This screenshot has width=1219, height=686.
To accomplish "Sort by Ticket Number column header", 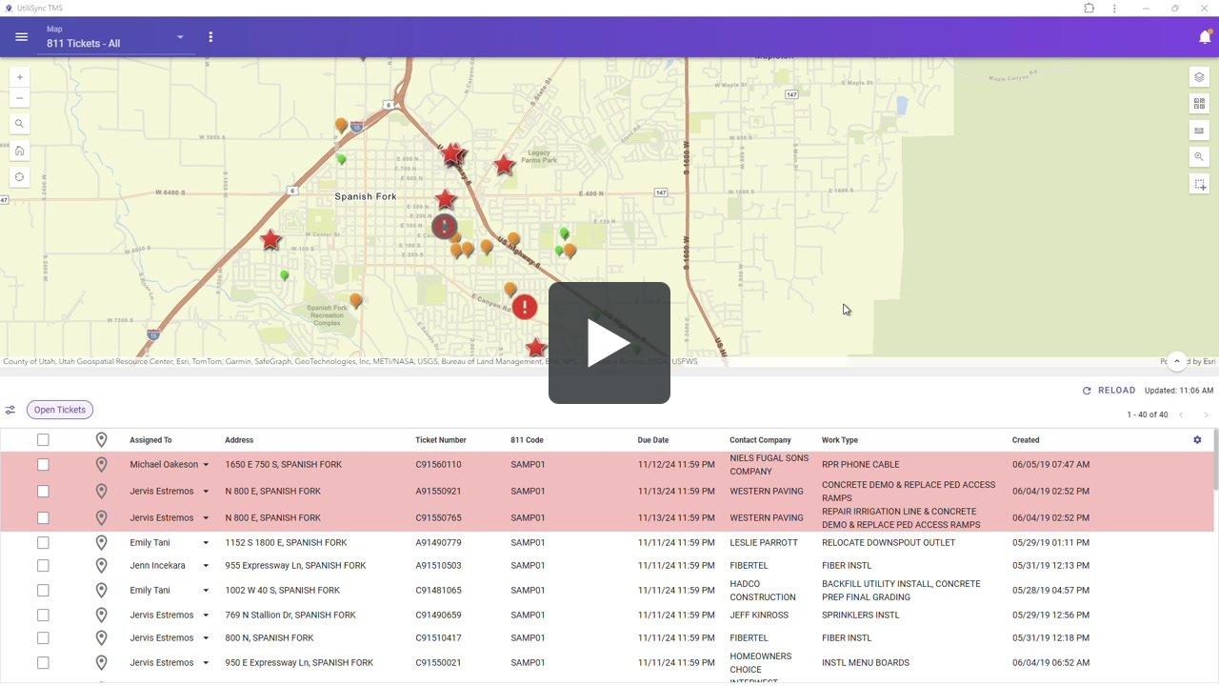I will [x=441, y=440].
